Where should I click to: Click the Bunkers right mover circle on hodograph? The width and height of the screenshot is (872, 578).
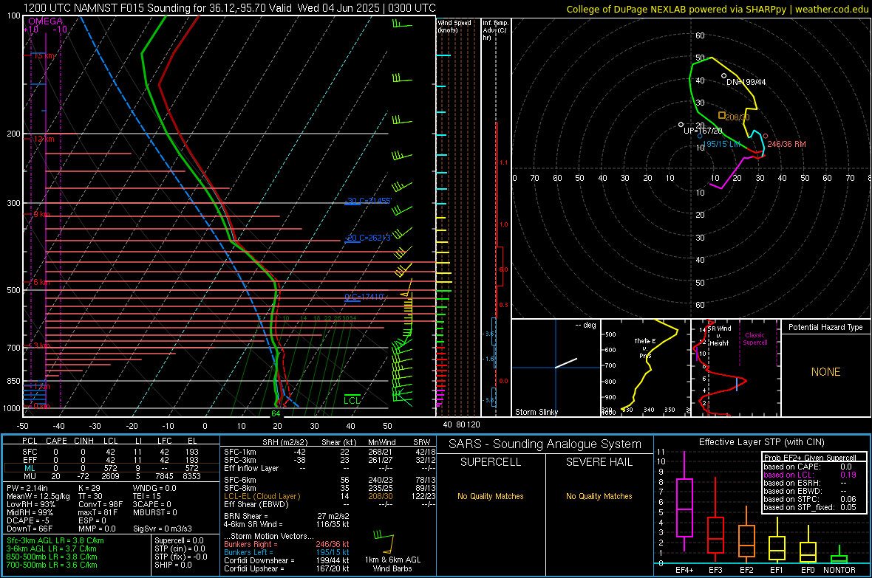(x=766, y=136)
